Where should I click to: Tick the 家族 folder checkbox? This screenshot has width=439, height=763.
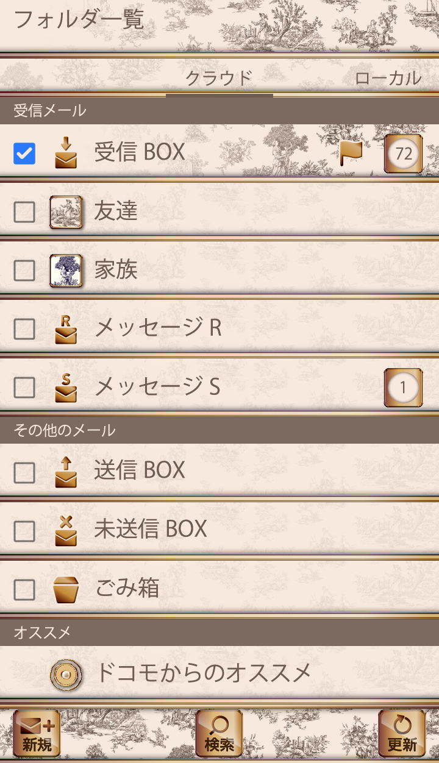pyautogui.click(x=24, y=271)
